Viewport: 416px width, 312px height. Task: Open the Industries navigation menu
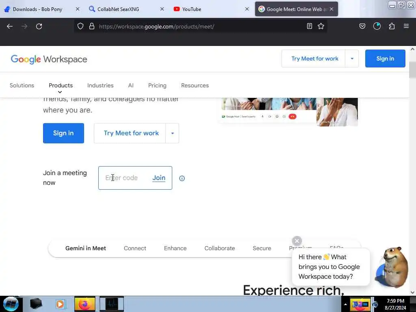click(x=100, y=85)
